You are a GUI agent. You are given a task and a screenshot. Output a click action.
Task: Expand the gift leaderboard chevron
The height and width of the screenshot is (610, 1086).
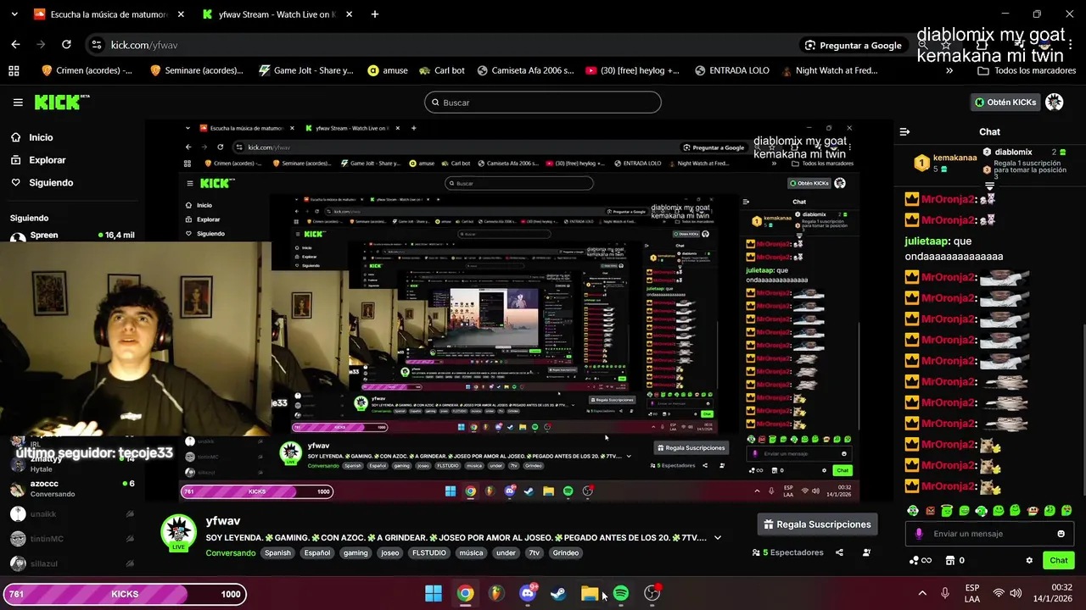[x=989, y=186]
